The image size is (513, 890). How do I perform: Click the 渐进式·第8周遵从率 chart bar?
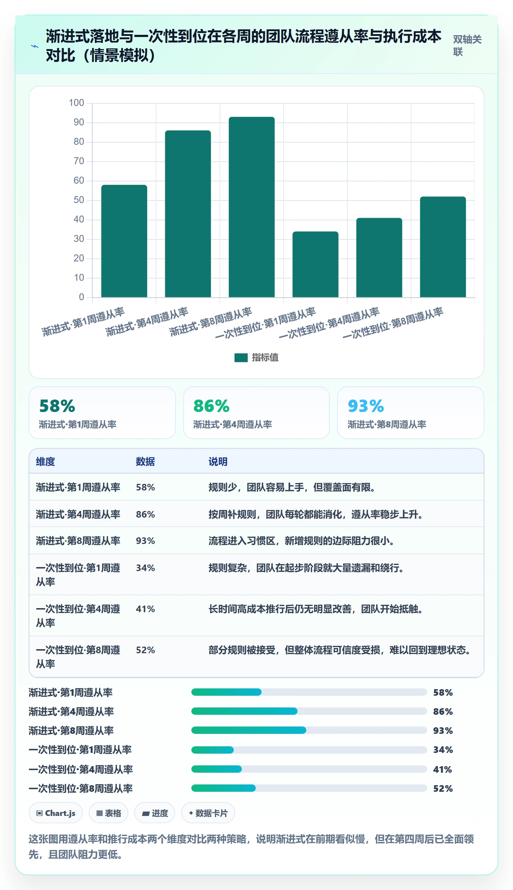point(252,207)
